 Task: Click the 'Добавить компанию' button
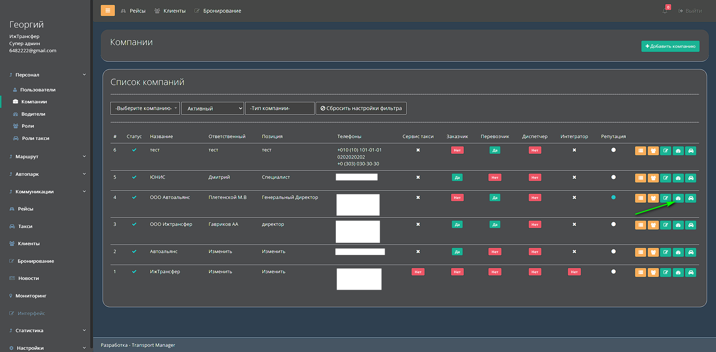pyautogui.click(x=670, y=46)
